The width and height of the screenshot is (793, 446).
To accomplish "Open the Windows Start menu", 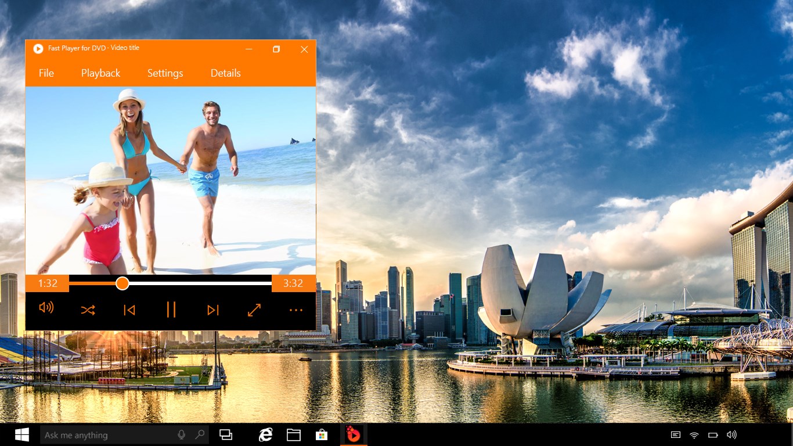I will (x=22, y=434).
